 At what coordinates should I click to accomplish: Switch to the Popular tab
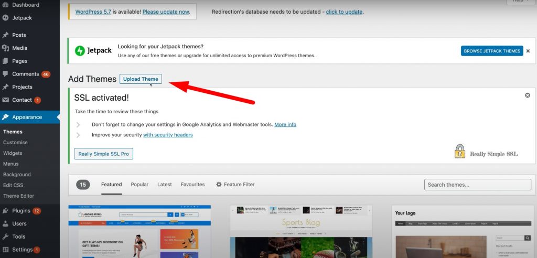[x=139, y=185]
